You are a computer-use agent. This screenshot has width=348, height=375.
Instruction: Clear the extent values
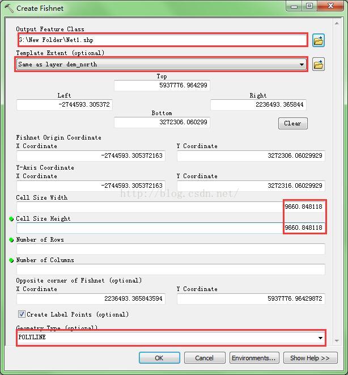click(292, 124)
